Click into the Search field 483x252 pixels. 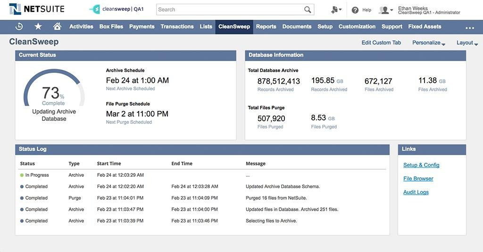(x=235, y=9)
